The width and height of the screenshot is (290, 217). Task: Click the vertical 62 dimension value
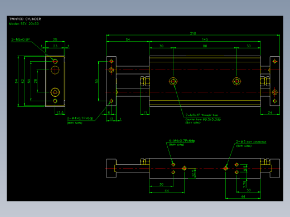tap(23, 81)
